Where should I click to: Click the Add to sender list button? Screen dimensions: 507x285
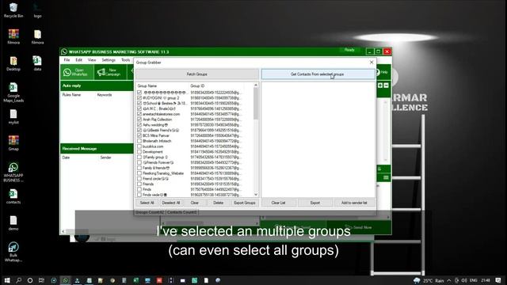tap(354, 203)
